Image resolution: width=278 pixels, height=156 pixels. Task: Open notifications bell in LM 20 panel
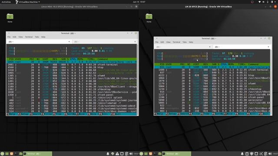[242, 154]
